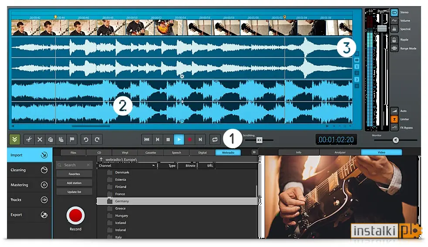Click the large red Record button
Screen dimensions: 428x247
75,215
